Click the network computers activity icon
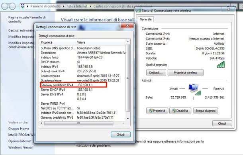Viewport: 243px width, 155px height. tap(194, 89)
